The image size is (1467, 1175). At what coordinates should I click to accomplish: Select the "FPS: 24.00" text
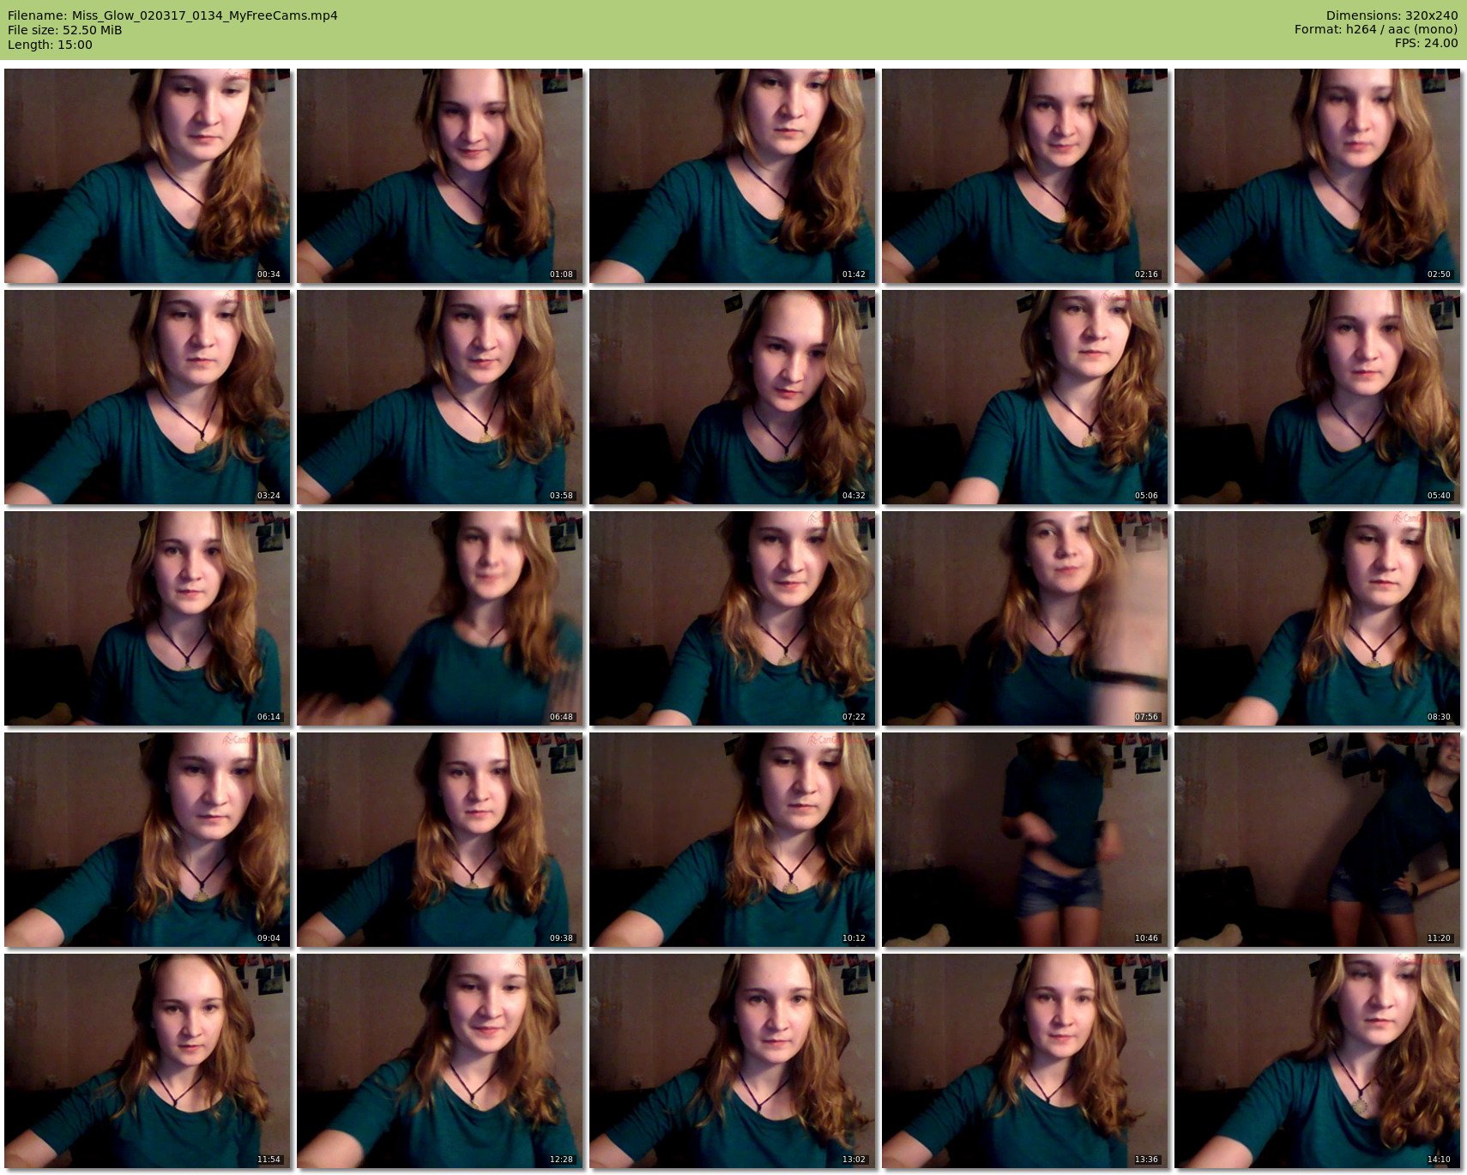[x=1426, y=44]
